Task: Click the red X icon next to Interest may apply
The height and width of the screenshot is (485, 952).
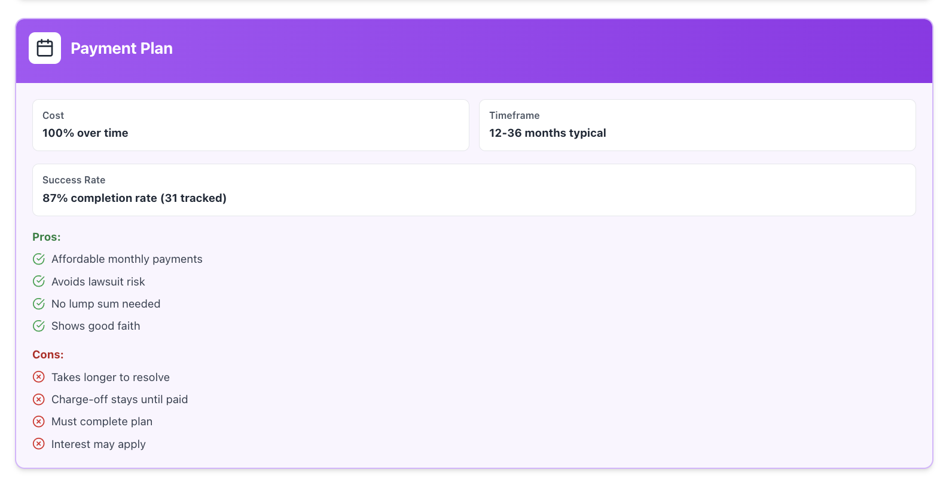Action: (39, 444)
